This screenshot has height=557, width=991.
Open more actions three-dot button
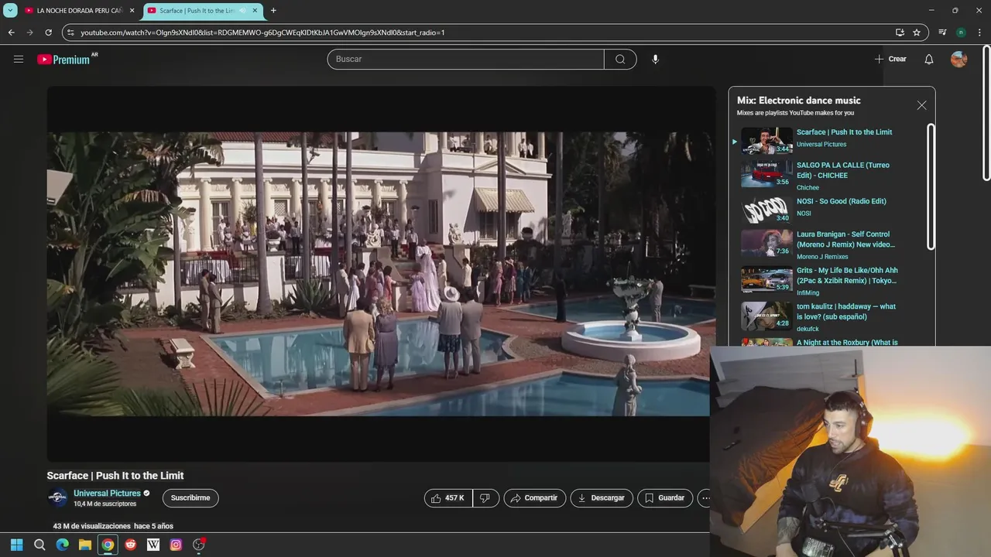click(705, 498)
